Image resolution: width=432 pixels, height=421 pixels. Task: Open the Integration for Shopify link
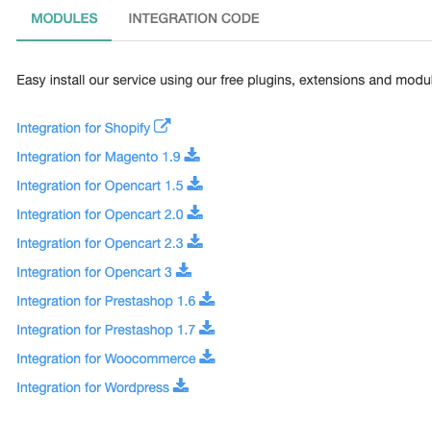(x=84, y=128)
